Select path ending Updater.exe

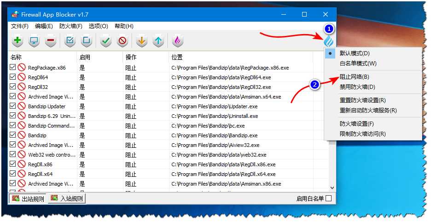(215, 106)
